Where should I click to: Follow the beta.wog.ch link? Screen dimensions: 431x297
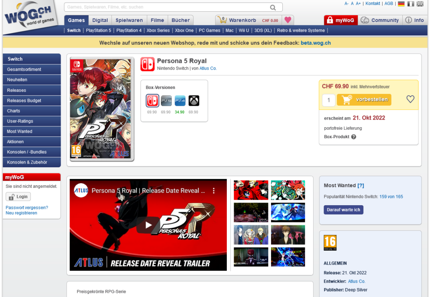pyautogui.click(x=316, y=43)
